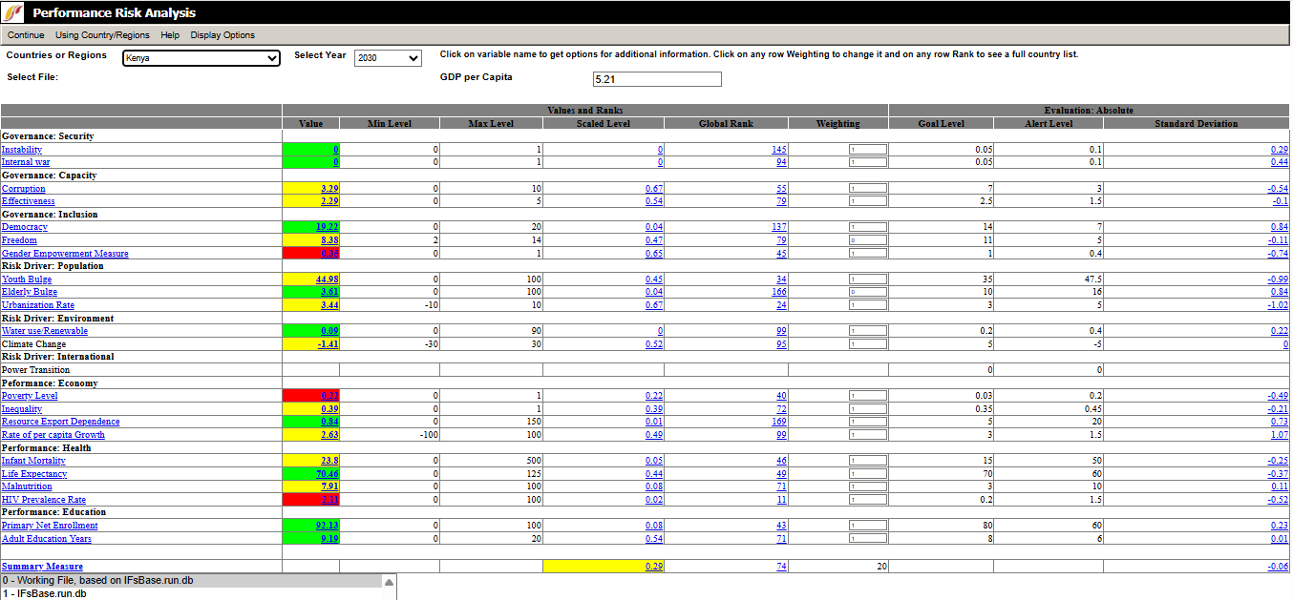The image size is (1293, 600).
Task: Click the green Democracy value cell
Action: [311, 227]
